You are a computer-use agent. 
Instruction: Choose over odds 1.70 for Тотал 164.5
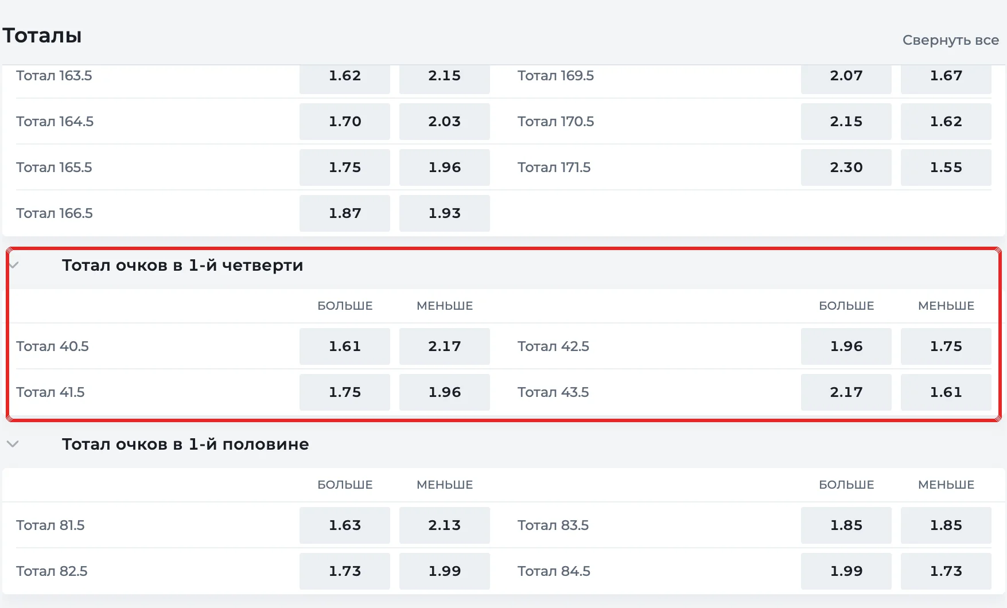click(x=345, y=122)
